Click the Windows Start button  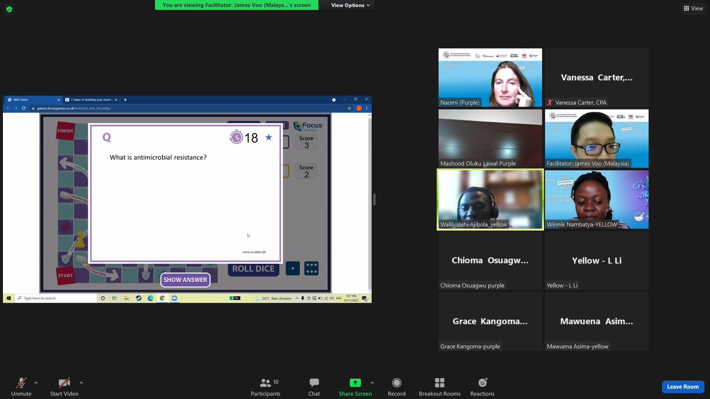point(9,299)
